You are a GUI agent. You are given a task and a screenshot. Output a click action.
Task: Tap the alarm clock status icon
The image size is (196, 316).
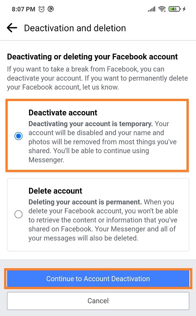pyautogui.click(x=42, y=9)
